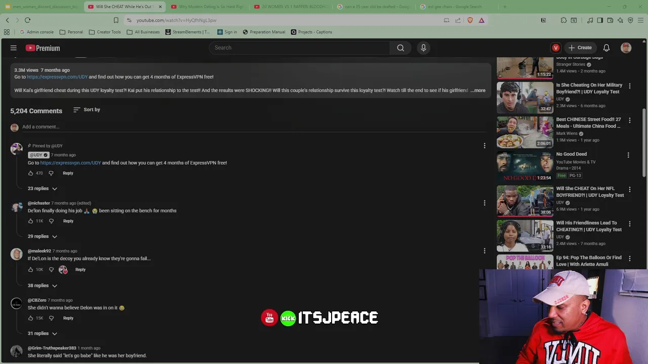
Task: Expand 29 replies under @nichsster
Action: point(43,236)
